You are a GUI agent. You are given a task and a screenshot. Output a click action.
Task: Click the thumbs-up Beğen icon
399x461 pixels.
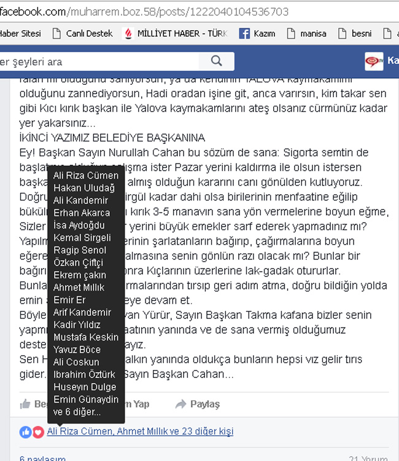coord(25,404)
